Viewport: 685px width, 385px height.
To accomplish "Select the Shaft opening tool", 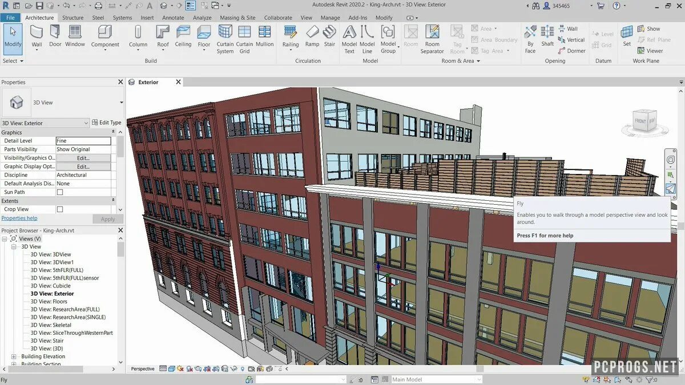I will click(x=547, y=37).
